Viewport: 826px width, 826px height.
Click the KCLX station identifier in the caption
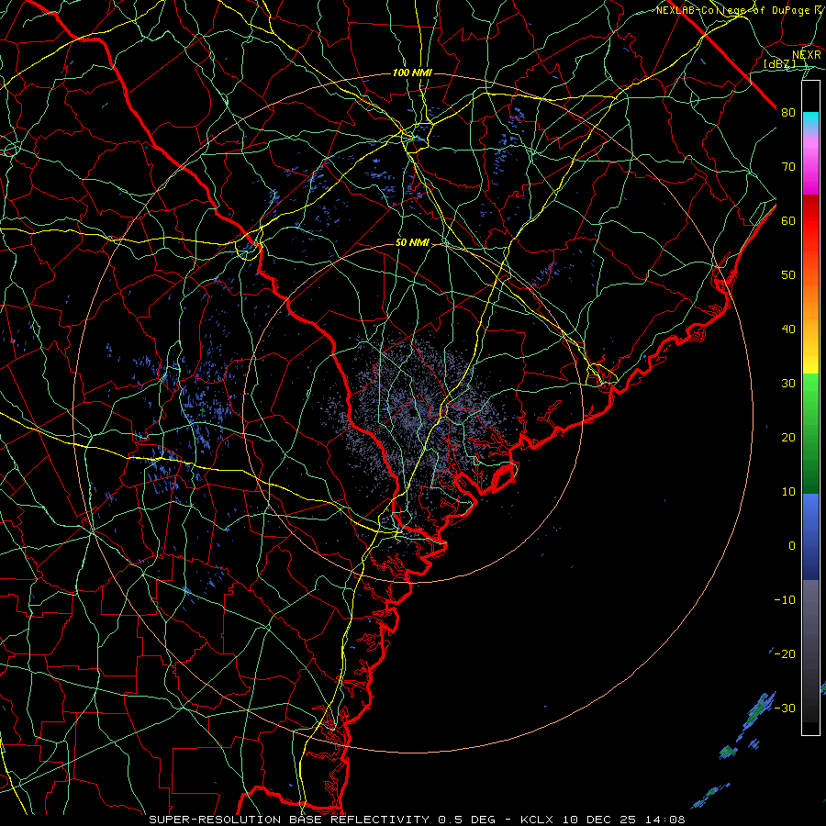(x=536, y=820)
